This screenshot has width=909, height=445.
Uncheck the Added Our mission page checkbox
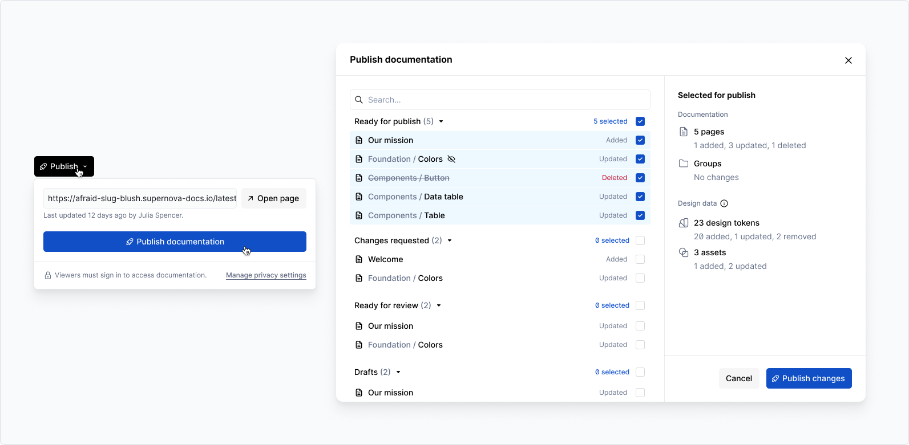point(640,140)
